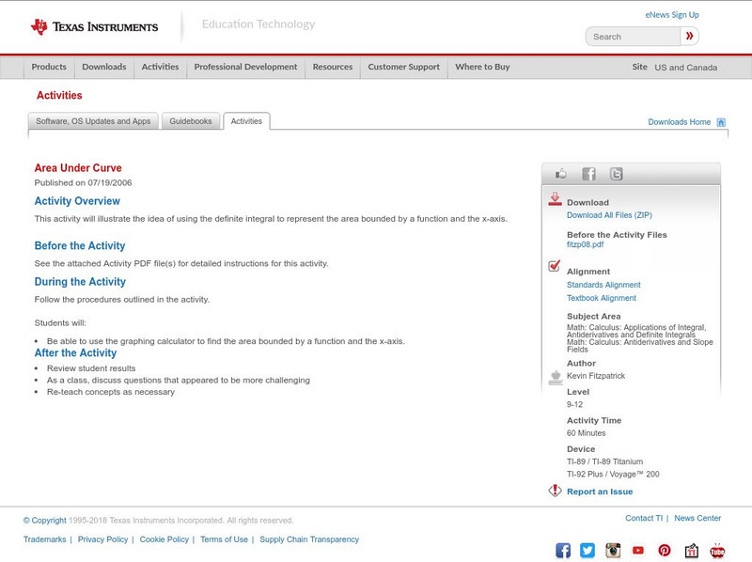
Task: Switch to the Guidebooks tab
Action: (x=191, y=121)
